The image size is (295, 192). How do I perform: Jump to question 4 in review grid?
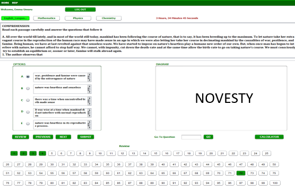pos(42,153)
